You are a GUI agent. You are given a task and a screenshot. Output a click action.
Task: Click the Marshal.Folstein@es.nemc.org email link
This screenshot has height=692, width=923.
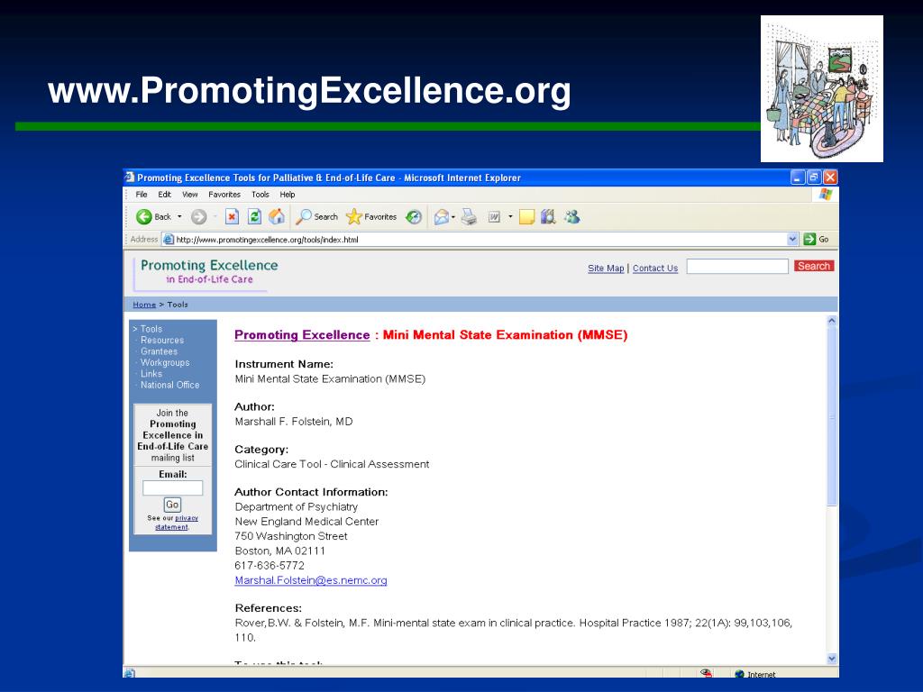[x=311, y=580]
